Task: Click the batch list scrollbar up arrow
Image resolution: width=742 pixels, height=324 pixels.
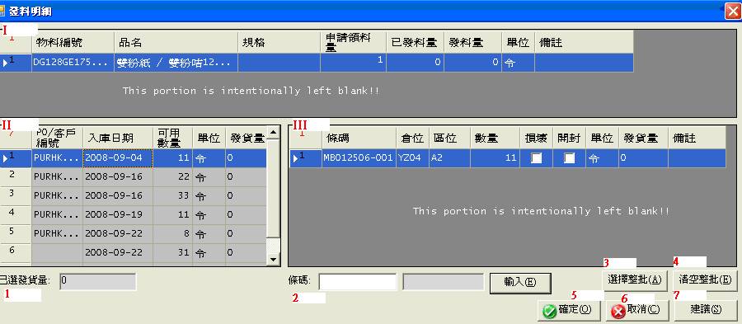Action: (x=273, y=133)
